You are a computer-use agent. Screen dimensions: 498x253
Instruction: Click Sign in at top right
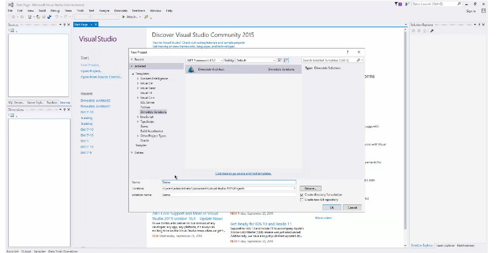point(471,11)
